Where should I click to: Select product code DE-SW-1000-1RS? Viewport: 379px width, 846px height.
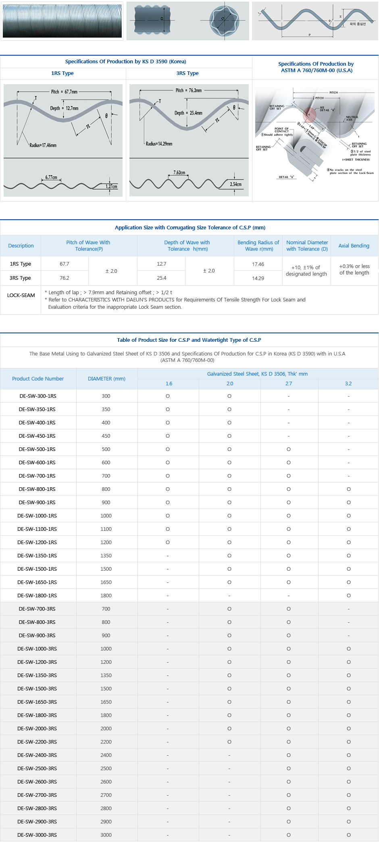37,516
